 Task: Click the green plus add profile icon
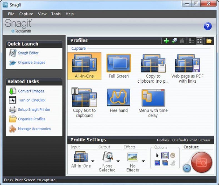[166, 41]
